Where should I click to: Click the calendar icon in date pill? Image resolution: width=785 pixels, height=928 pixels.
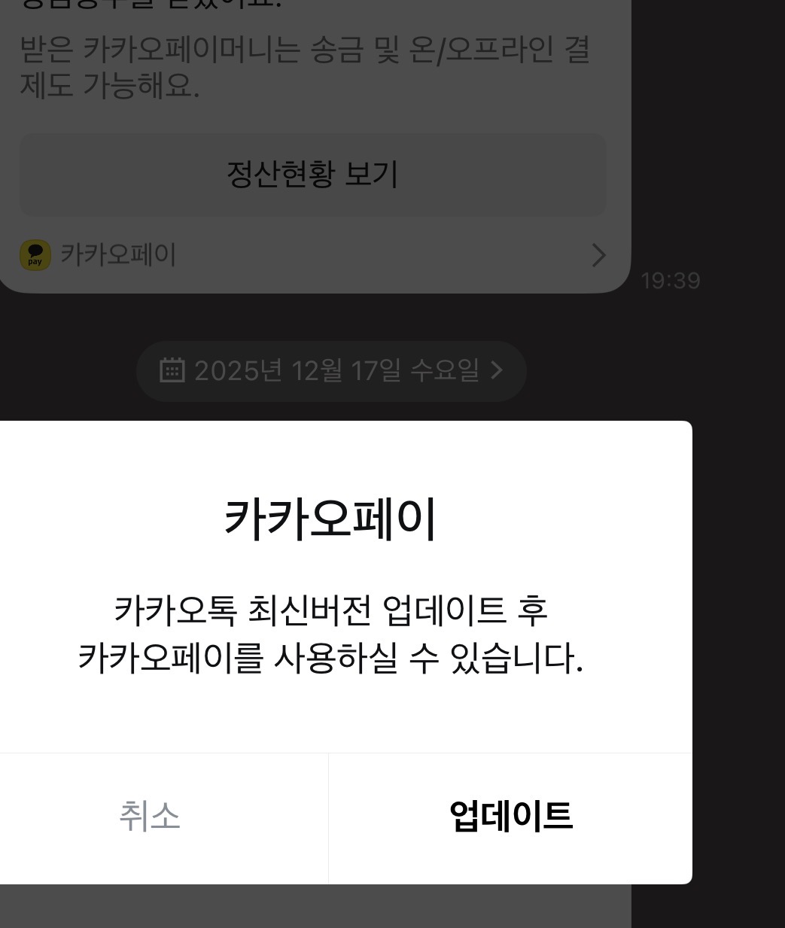click(172, 370)
